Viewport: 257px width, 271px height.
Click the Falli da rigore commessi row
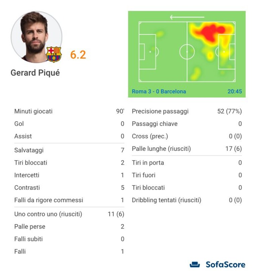point(69,200)
